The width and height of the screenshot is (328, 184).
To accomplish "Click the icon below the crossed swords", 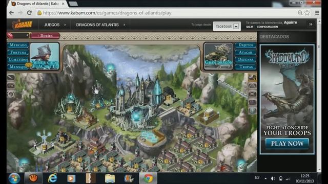I will [x=252, y=102].
